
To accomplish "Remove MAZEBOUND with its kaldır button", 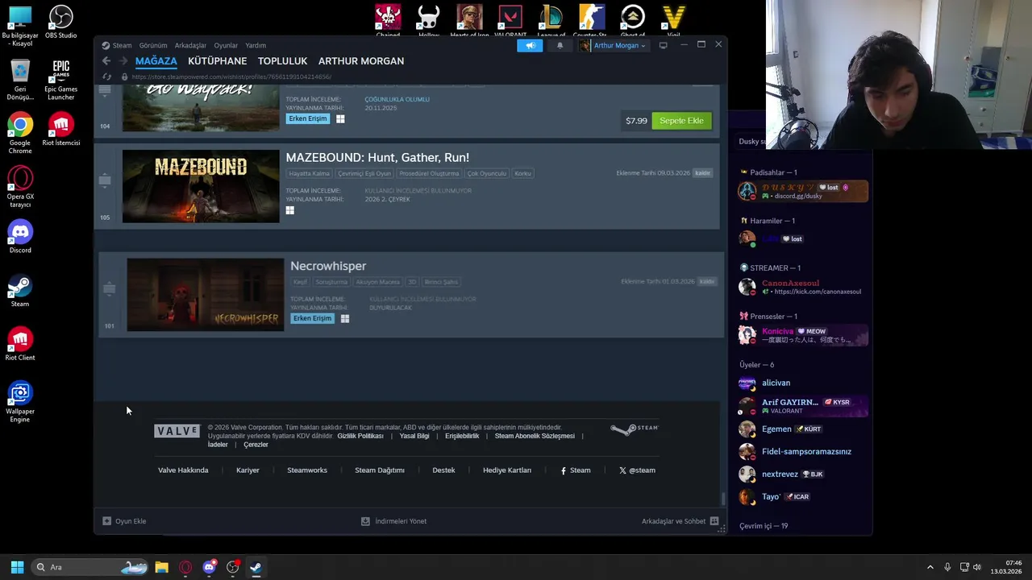I will coord(703,173).
